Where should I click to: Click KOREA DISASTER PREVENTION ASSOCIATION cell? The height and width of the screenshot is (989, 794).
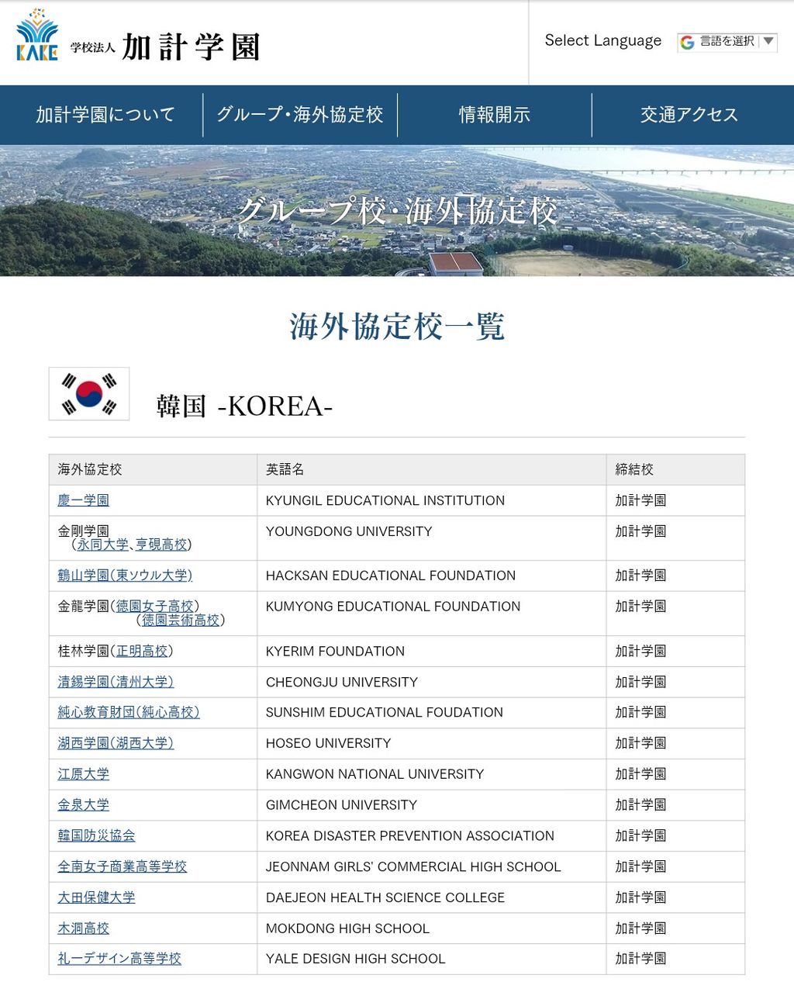[x=431, y=835]
